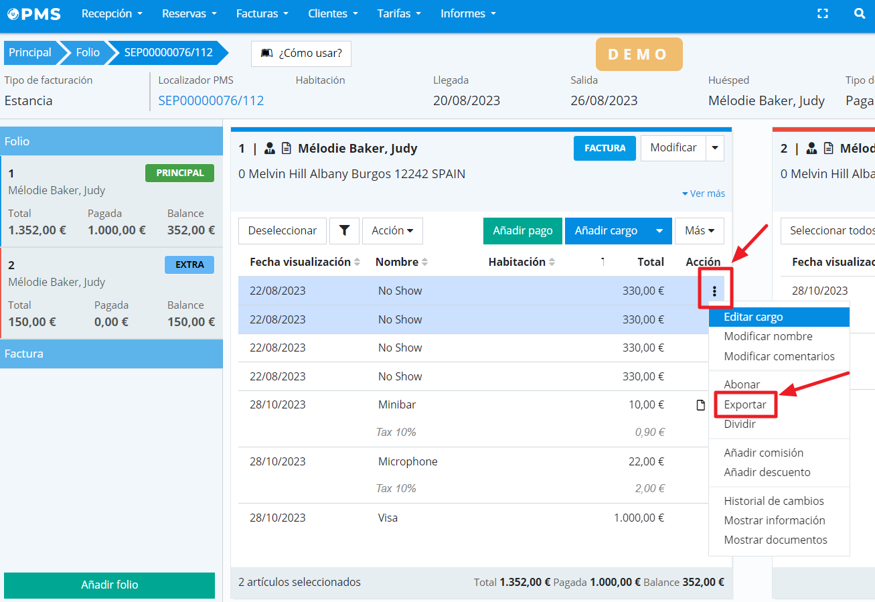
Task: Click the PMS logo
Action: (34, 13)
